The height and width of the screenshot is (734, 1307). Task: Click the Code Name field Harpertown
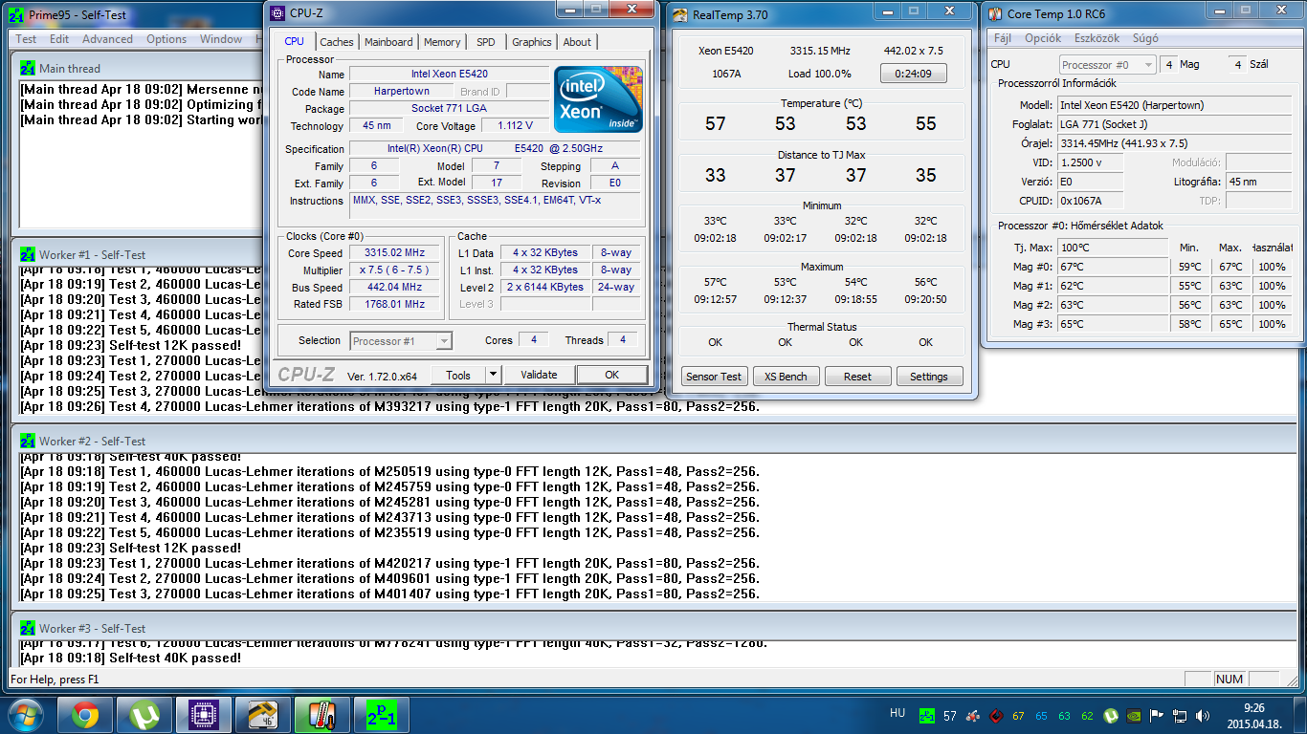click(402, 92)
